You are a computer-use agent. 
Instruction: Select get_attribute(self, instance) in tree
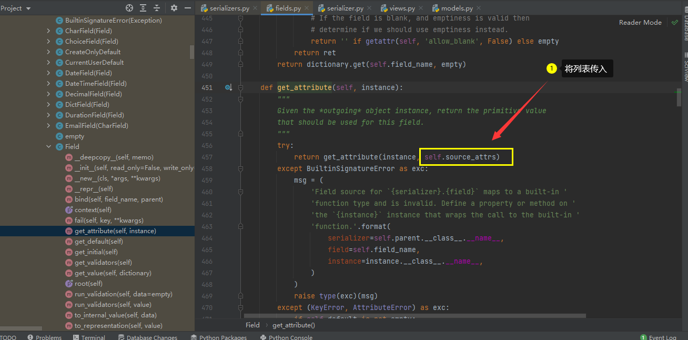click(x=97, y=231)
